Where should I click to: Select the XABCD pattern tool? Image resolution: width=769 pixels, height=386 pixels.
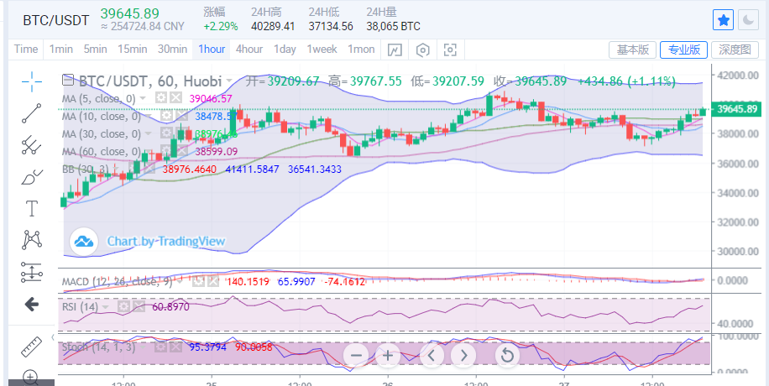(32, 240)
